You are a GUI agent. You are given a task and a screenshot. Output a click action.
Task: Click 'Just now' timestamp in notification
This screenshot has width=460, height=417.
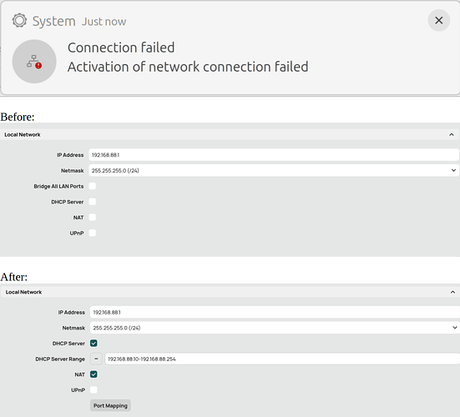pyautogui.click(x=104, y=22)
